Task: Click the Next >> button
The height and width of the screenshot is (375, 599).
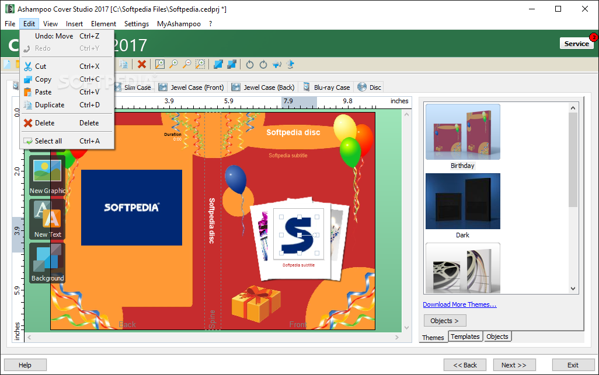Action: click(x=514, y=365)
